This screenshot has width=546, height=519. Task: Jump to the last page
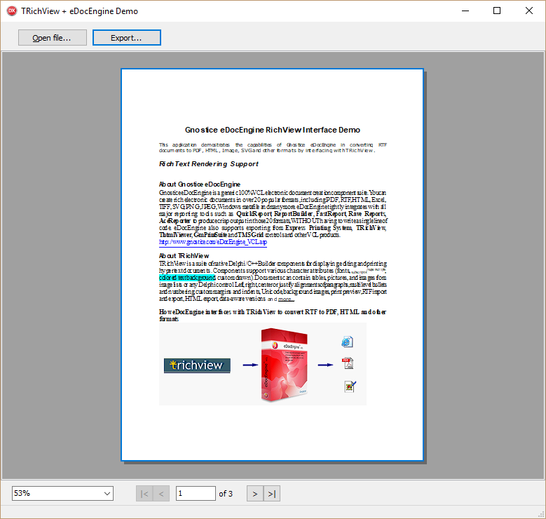273,494
